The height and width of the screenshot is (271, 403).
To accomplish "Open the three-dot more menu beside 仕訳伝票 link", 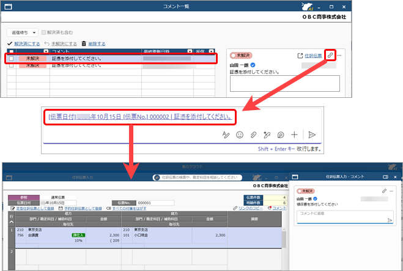I will coord(339,55).
